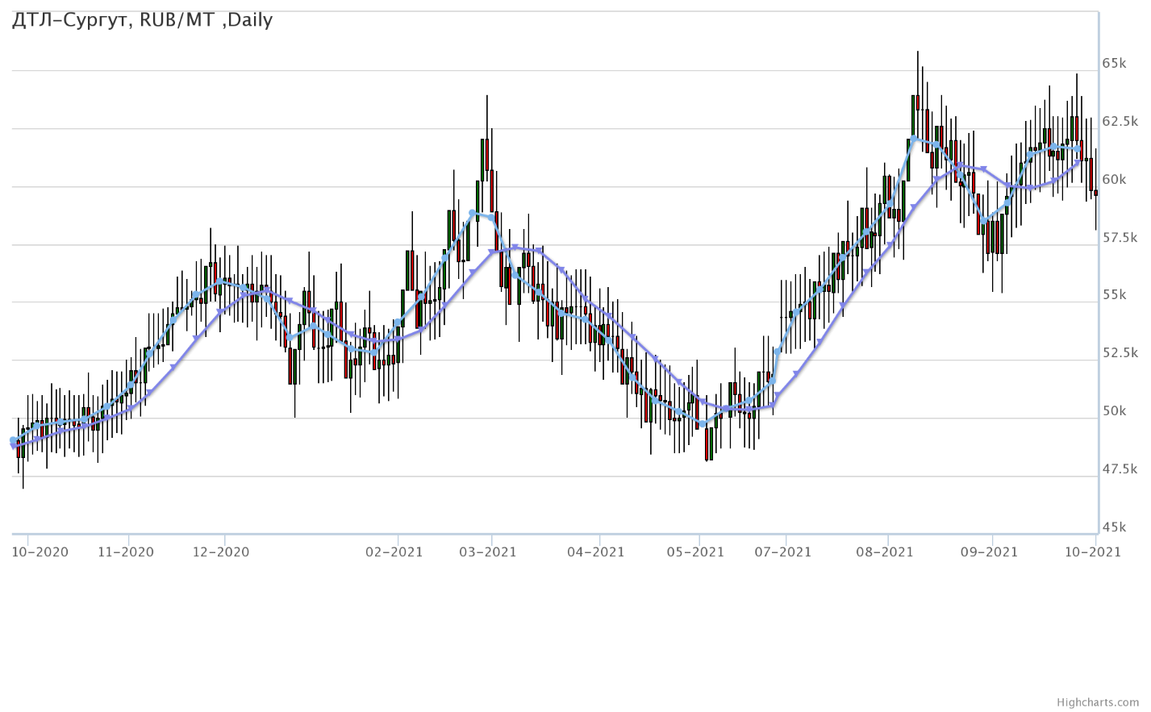Click the 57.5k y-axis price label
Viewport: 1151px width, 712px height.
point(1120,238)
